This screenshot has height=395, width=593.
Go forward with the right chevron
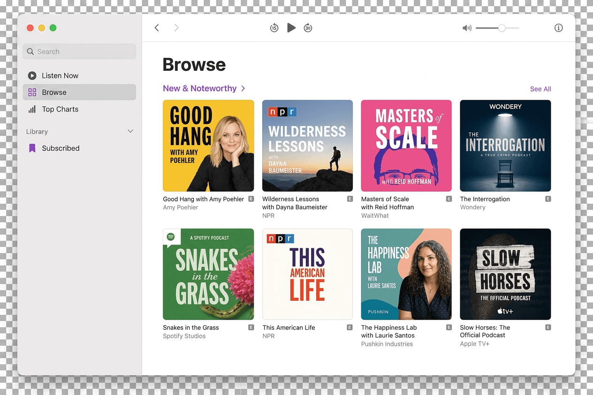(x=176, y=28)
